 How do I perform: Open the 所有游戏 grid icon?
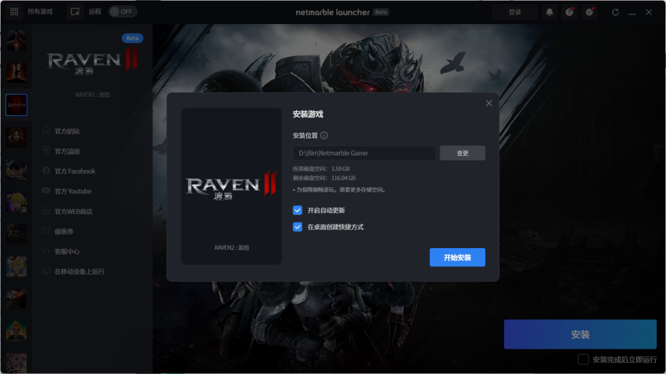[x=14, y=12]
